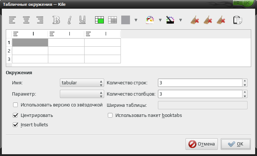The height and width of the screenshot is (156, 257).
Task: Enable Использовать пакет booktabs checkbox
Action: [x=110, y=115]
